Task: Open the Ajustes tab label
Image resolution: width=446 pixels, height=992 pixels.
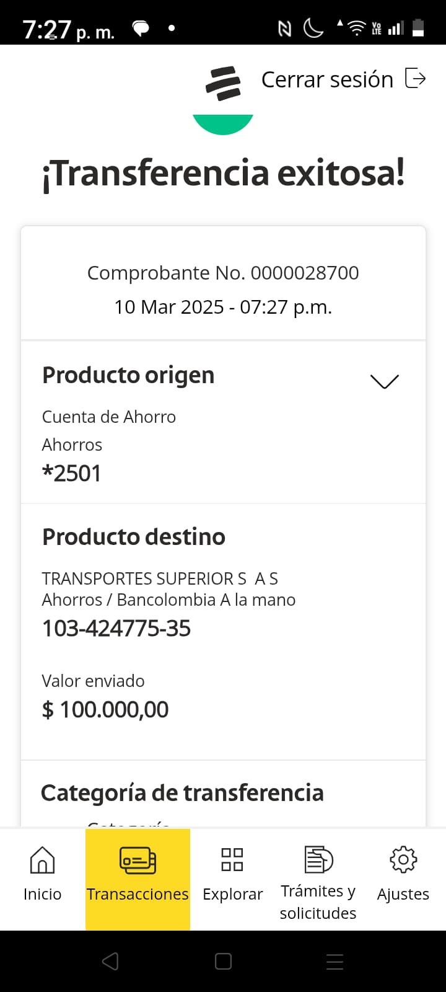Action: pos(403,894)
